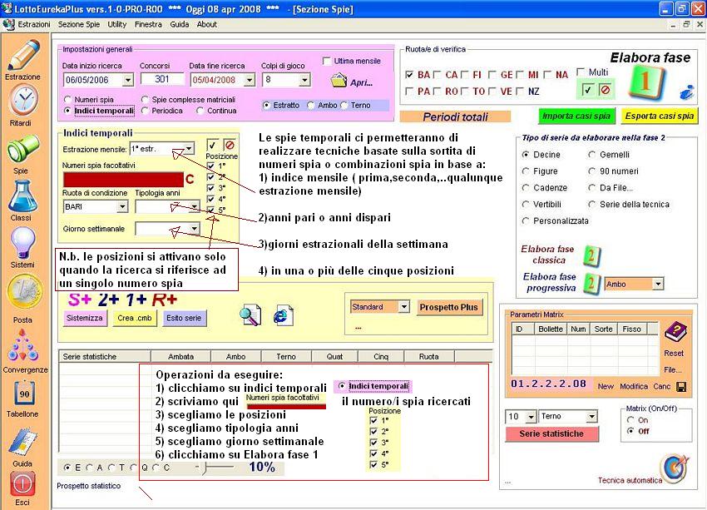707x510 pixels.
Task: Select all wheels with green check icon
Action: (587, 90)
